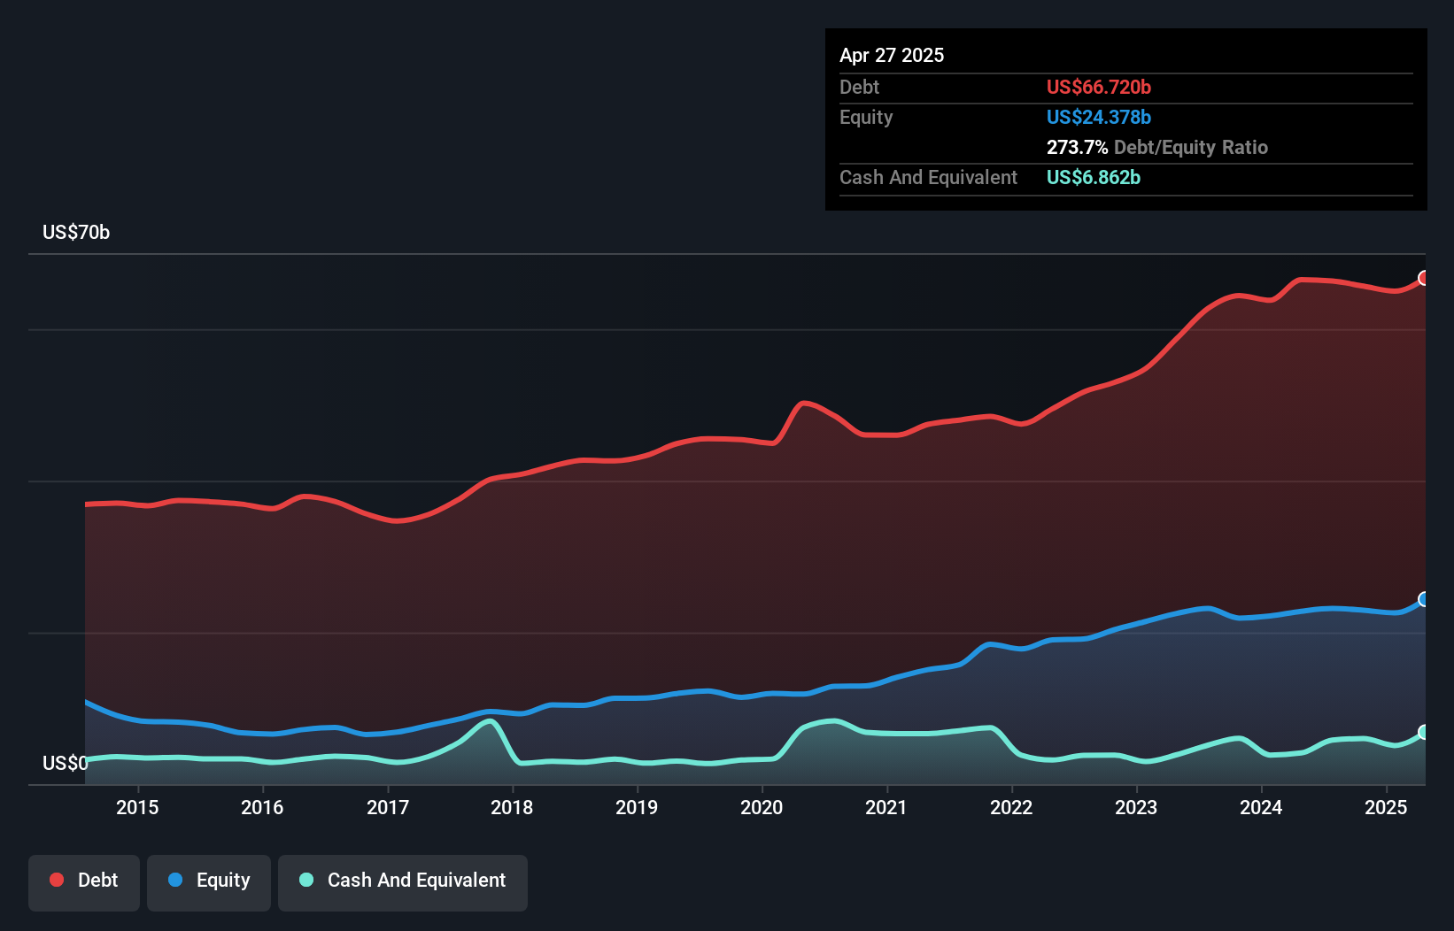Click the red Debt endpoint marker

[1424, 278]
